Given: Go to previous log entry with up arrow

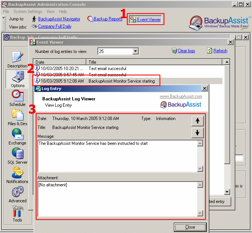Looking at the screenshot, I should tap(198, 121).
